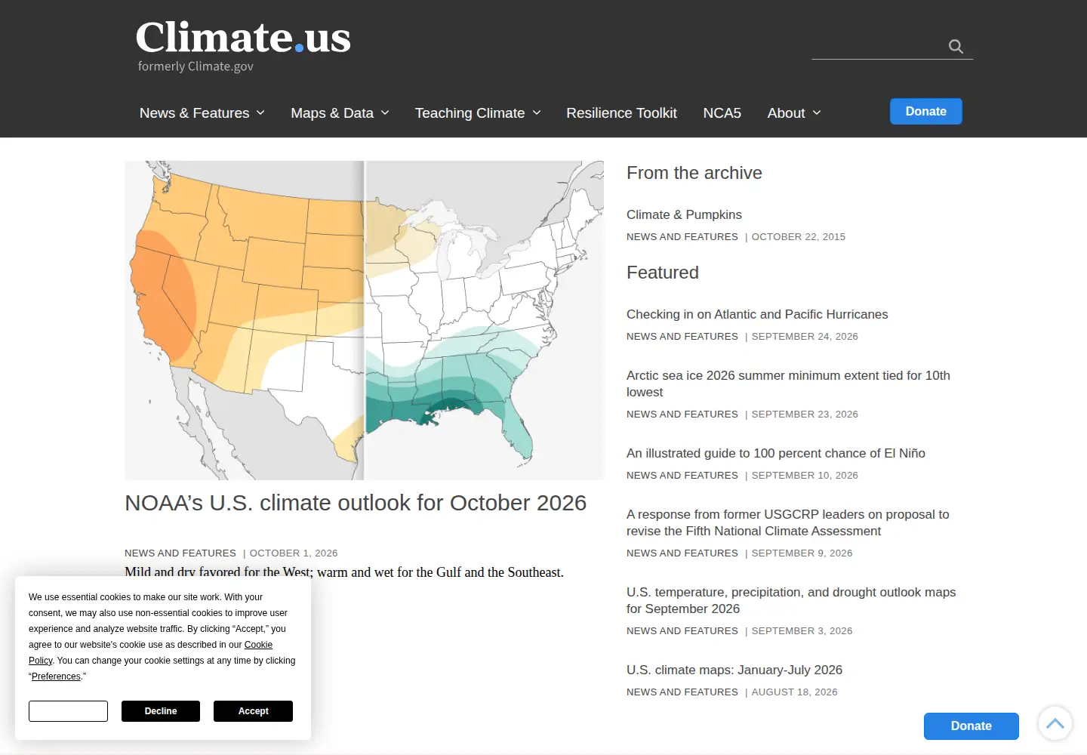This screenshot has height=755, width=1087.
Task: Read Checking in on Atlantic and Pacific Hurricanes
Action: pyautogui.click(x=757, y=315)
